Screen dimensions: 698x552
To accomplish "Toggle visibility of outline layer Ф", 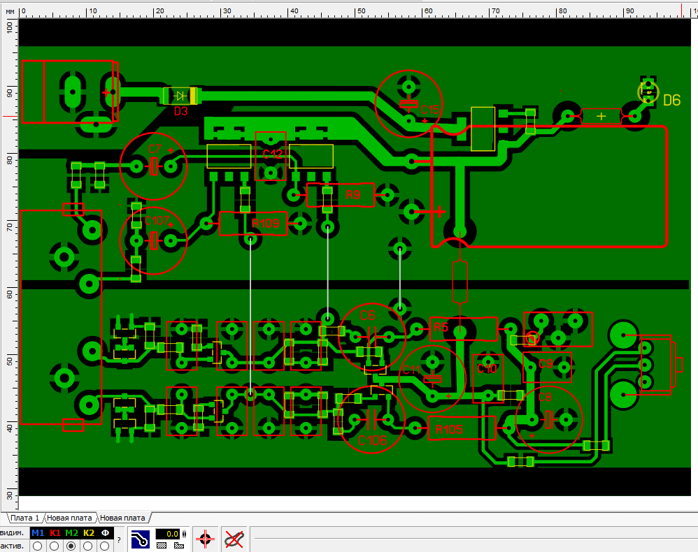I will coord(106,533).
